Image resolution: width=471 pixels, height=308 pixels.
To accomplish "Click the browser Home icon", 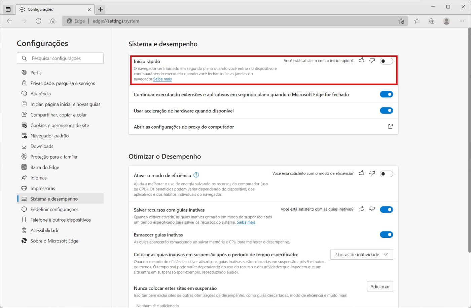I will [x=53, y=21].
